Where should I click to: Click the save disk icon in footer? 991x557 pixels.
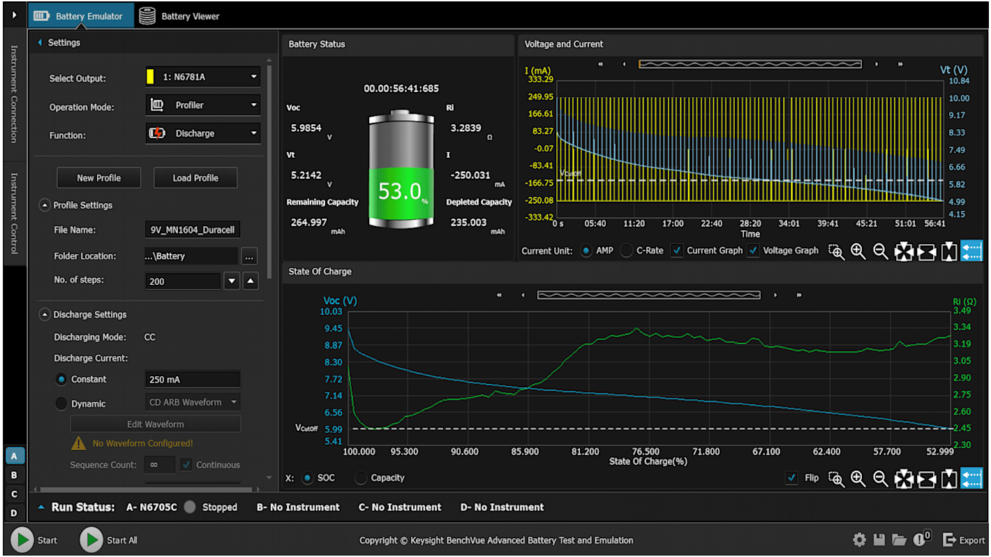pyautogui.click(x=879, y=540)
